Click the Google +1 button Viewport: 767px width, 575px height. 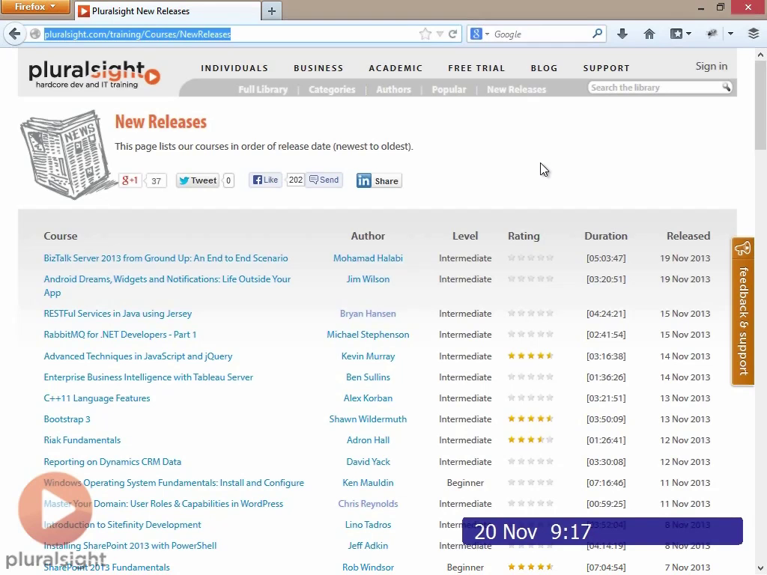pyautogui.click(x=130, y=180)
